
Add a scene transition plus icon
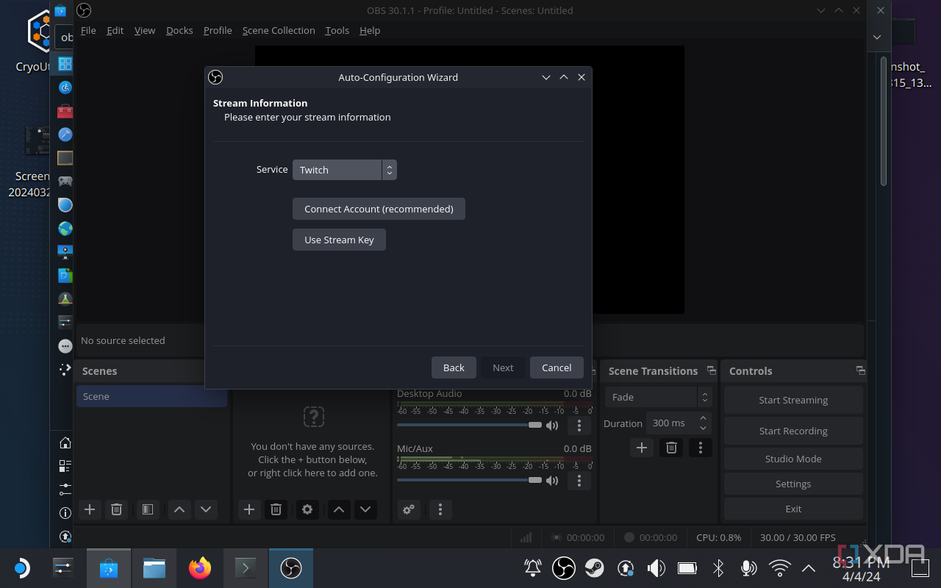[x=642, y=448]
